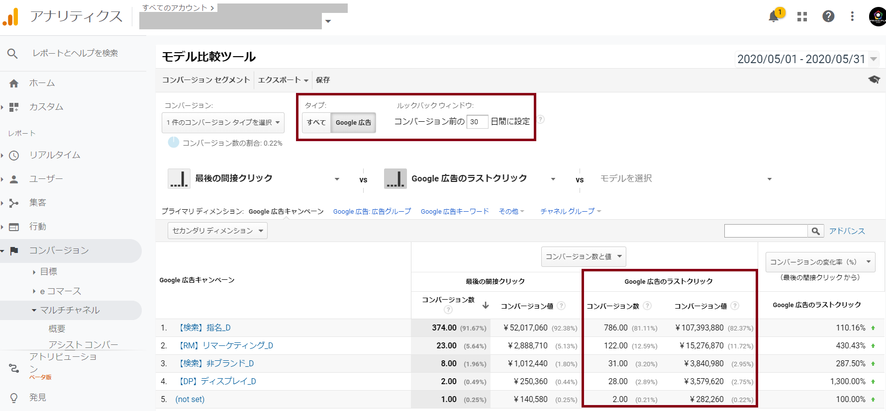Open the その他 dimension menu
The image size is (886, 411).
pyautogui.click(x=511, y=211)
